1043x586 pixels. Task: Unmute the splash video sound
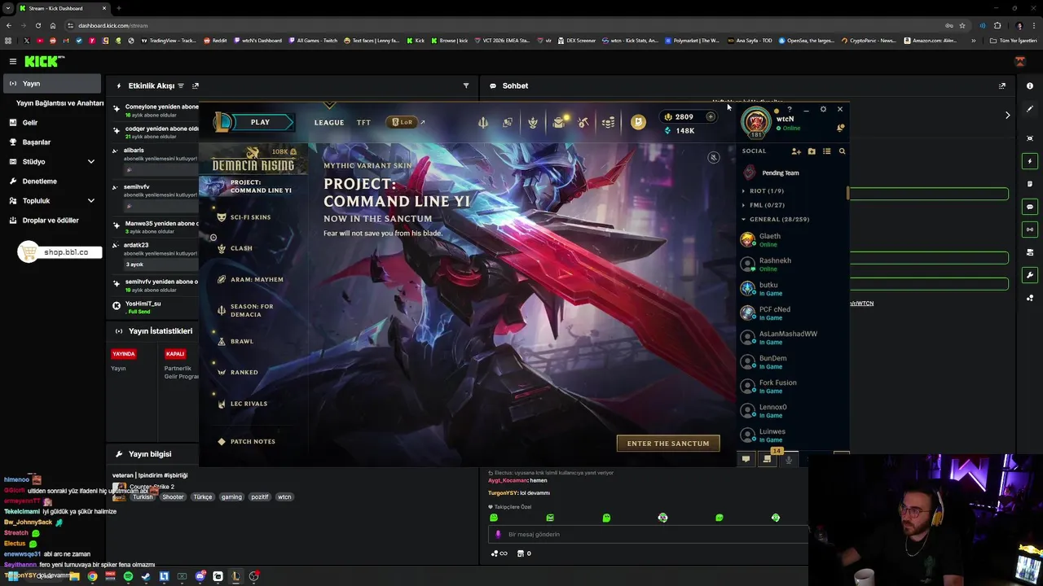click(713, 157)
